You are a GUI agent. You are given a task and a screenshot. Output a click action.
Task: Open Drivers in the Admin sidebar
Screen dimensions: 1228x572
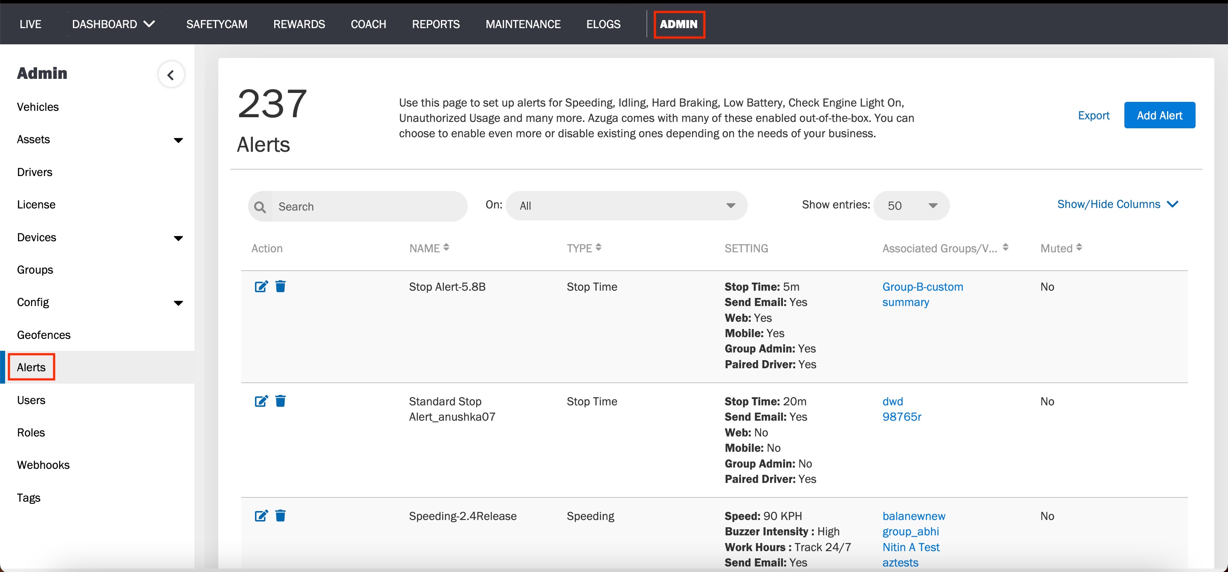[x=34, y=172]
